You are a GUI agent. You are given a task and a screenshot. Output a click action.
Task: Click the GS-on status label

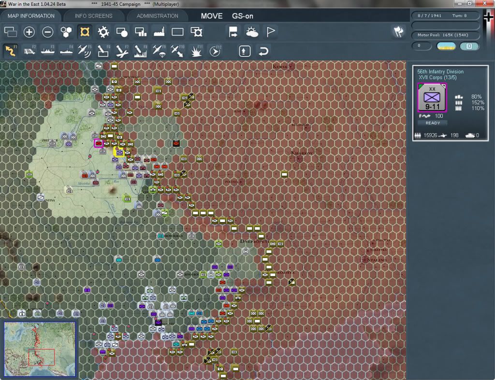(x=243, y=16)
